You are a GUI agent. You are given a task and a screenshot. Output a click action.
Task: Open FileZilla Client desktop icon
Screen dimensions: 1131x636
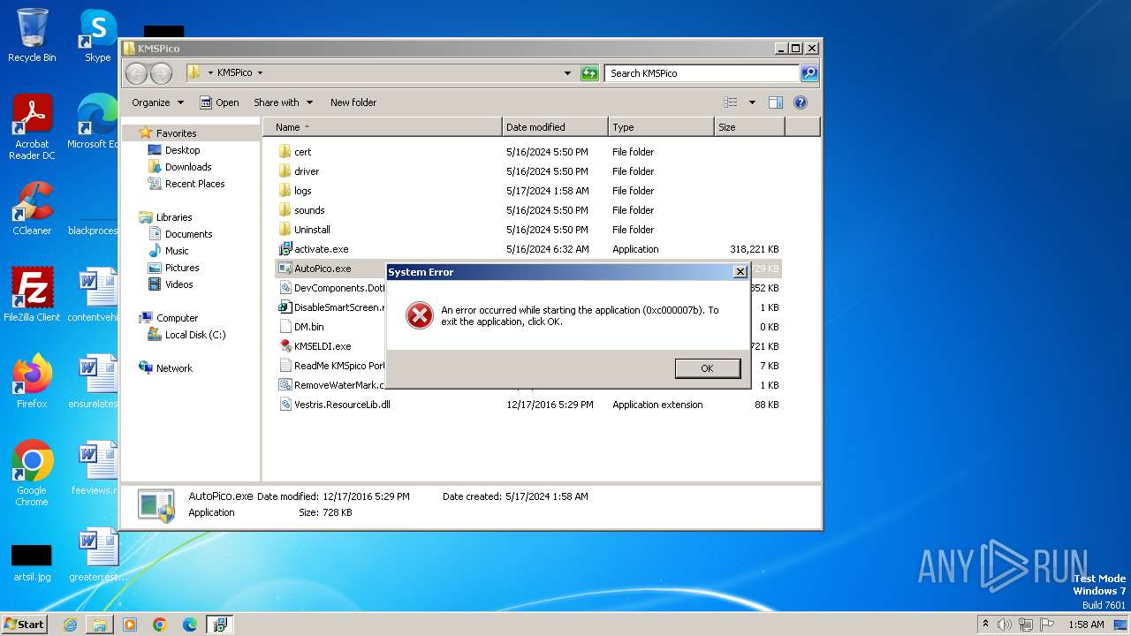pyautogui.click(x=32, y=295)
